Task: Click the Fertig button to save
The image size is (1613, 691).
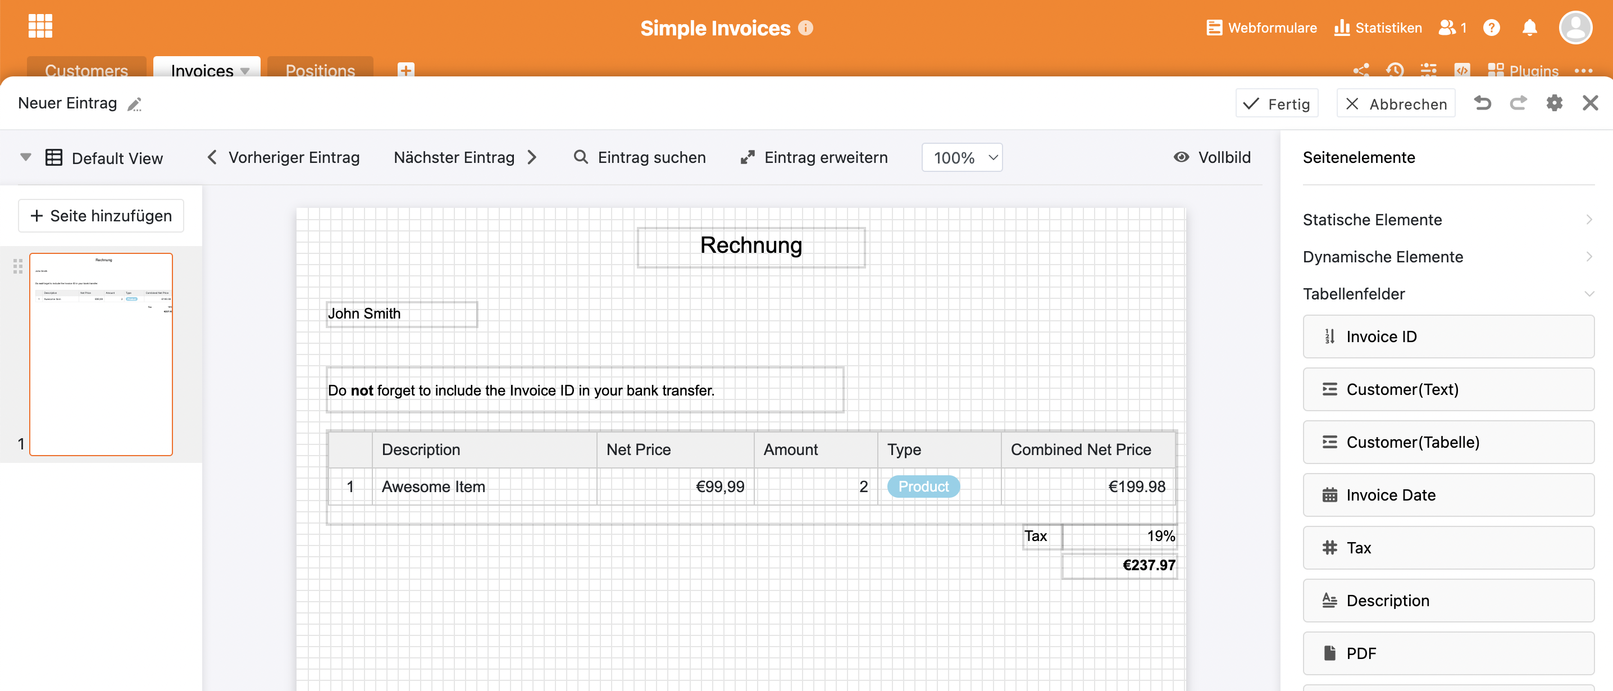Action: [x=1278, y=102]
